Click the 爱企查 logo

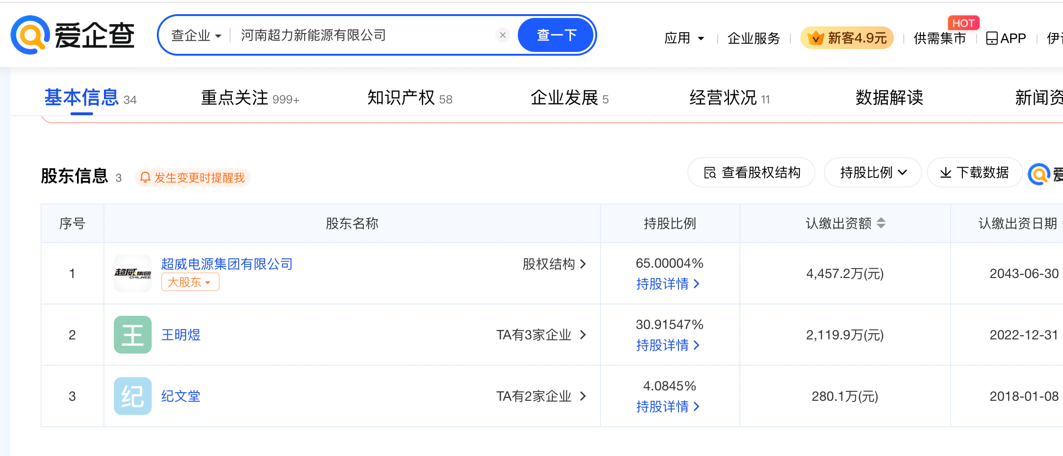tap(73, 35)
